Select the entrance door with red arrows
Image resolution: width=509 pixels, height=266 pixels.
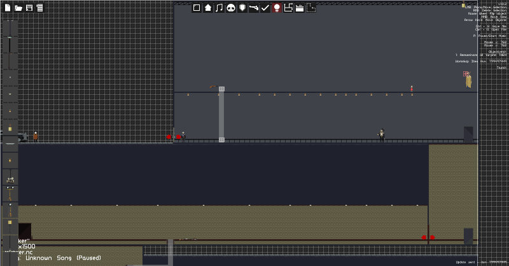click(174, 136)
